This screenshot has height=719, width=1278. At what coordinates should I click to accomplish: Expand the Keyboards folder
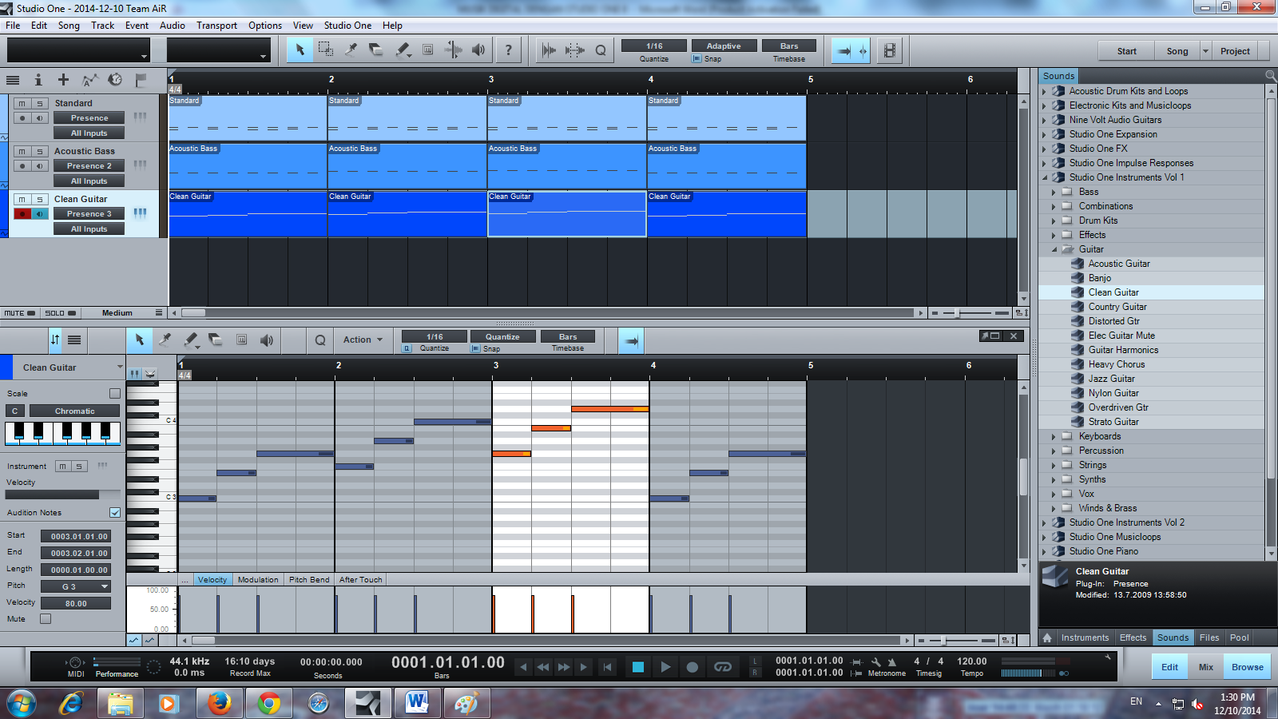[x=1054, y=436]
